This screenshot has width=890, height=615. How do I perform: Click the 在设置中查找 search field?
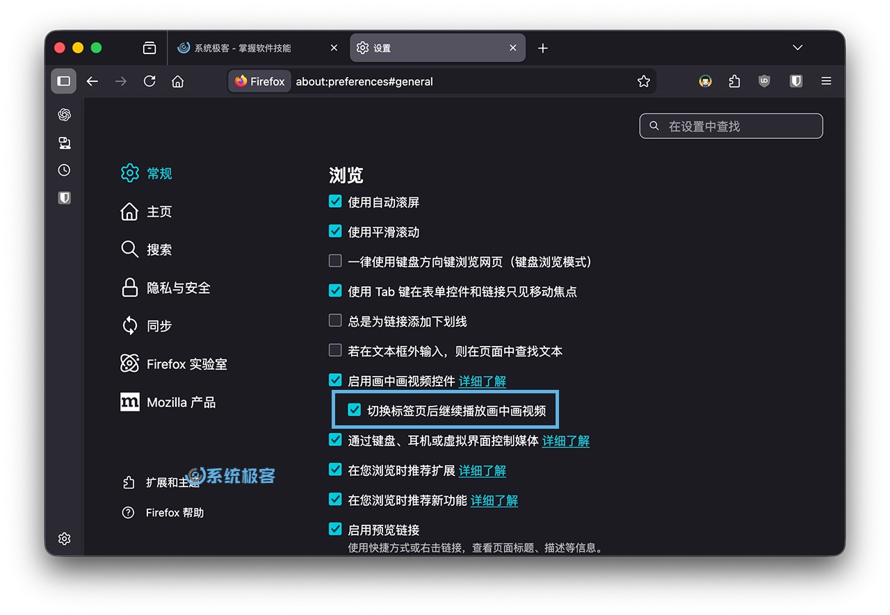point(731,126)
